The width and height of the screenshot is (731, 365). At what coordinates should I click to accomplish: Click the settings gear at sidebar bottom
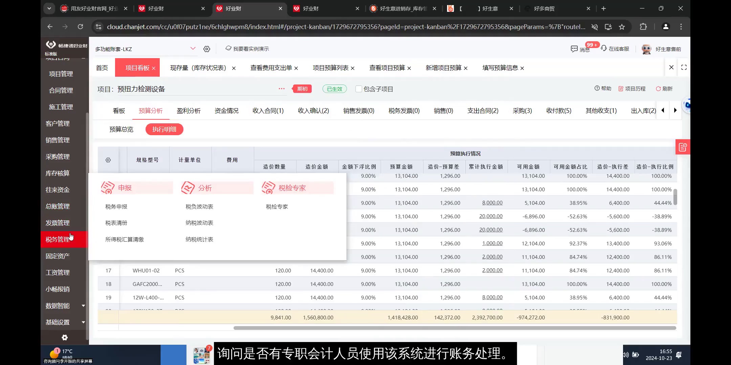point(64,337)
